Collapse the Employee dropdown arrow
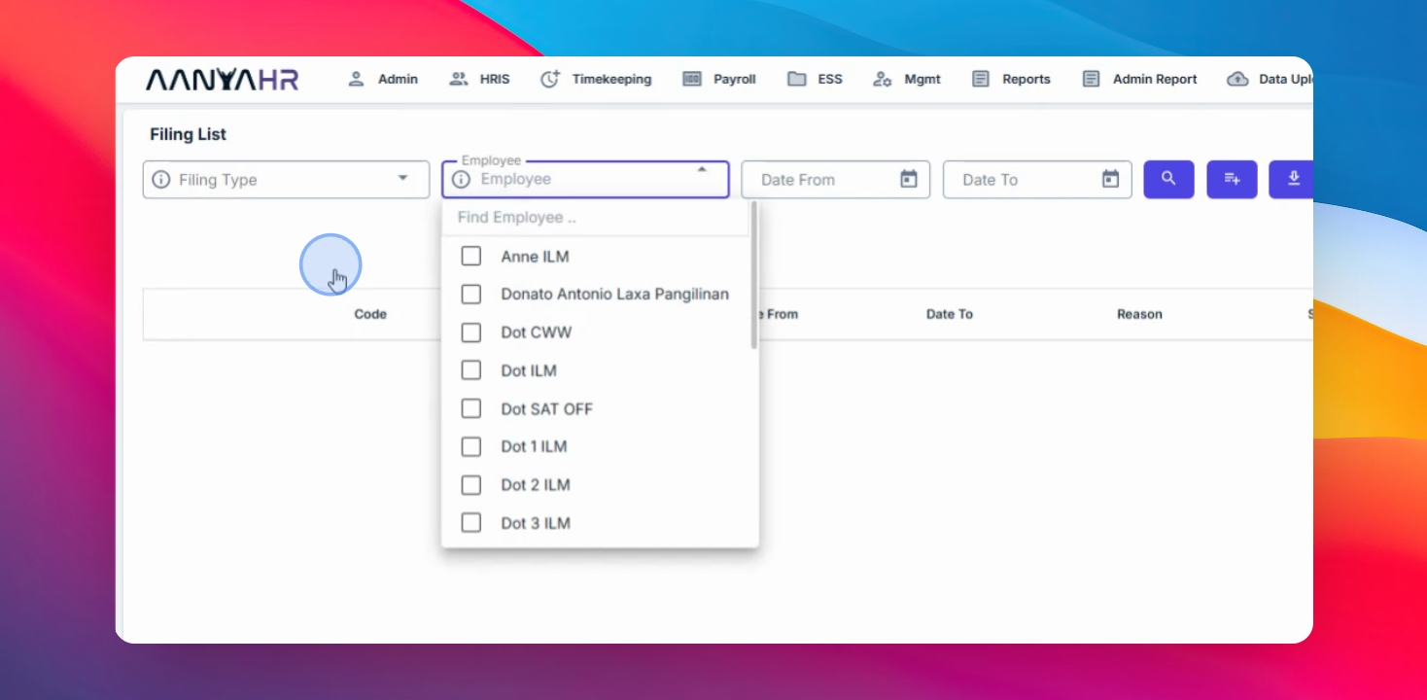The image size is (1427, 700). point(702,170)
